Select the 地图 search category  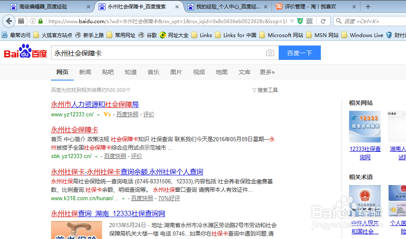[x=222, y=72]
